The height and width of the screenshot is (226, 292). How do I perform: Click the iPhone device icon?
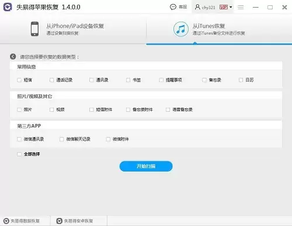tap(34, 29)
